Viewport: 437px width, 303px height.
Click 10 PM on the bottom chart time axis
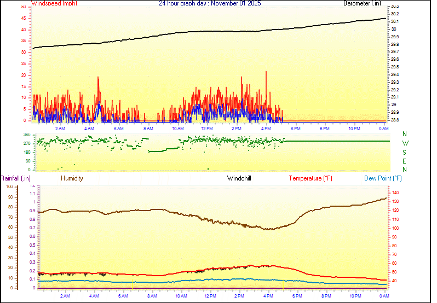[355, 296]
